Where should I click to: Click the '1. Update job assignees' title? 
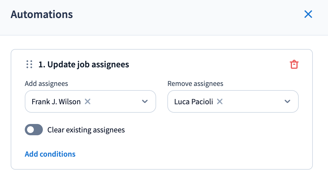tap(84, 65)
